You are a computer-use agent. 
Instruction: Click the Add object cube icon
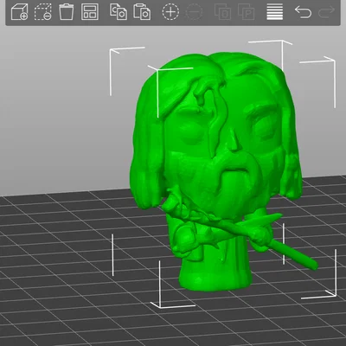coord(19,12)
